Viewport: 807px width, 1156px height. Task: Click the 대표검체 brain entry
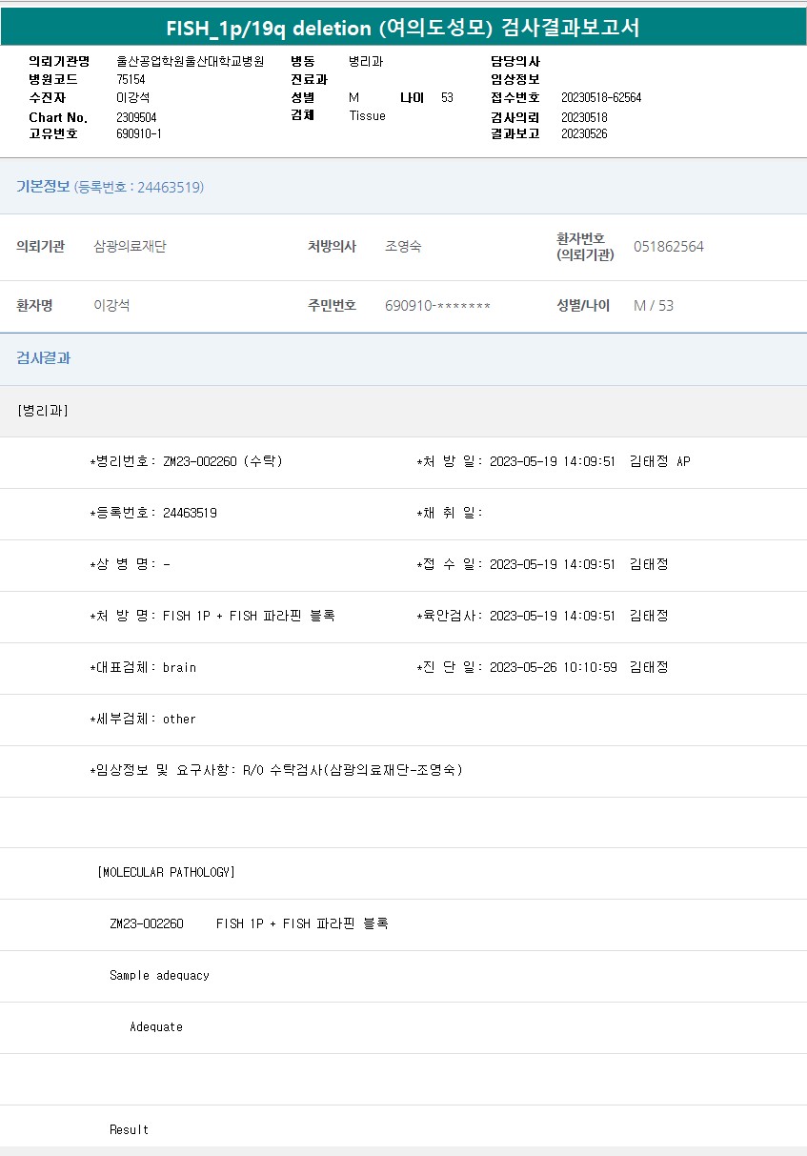(143, 667)
